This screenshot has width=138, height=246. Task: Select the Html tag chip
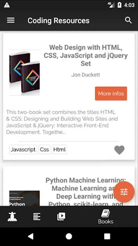59,150
